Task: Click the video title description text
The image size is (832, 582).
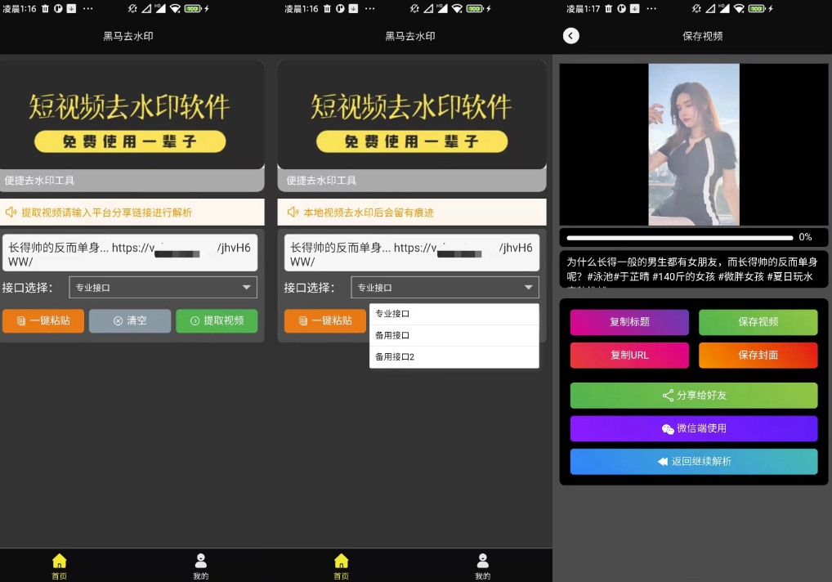Action: 692,271
